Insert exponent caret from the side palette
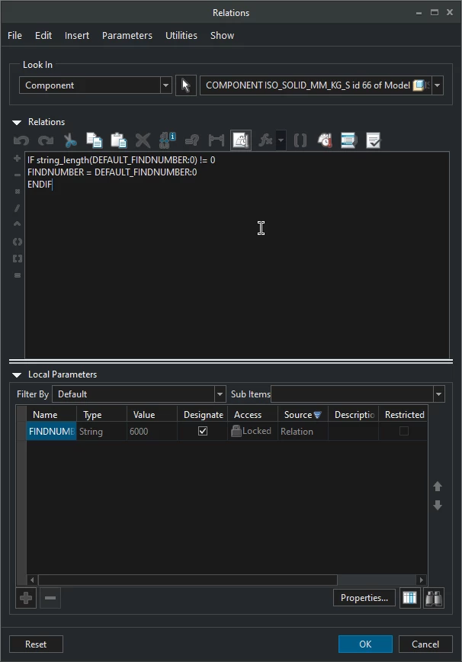Image resolution: width=462 pixels, height=662 pixels. pos(17,223)
